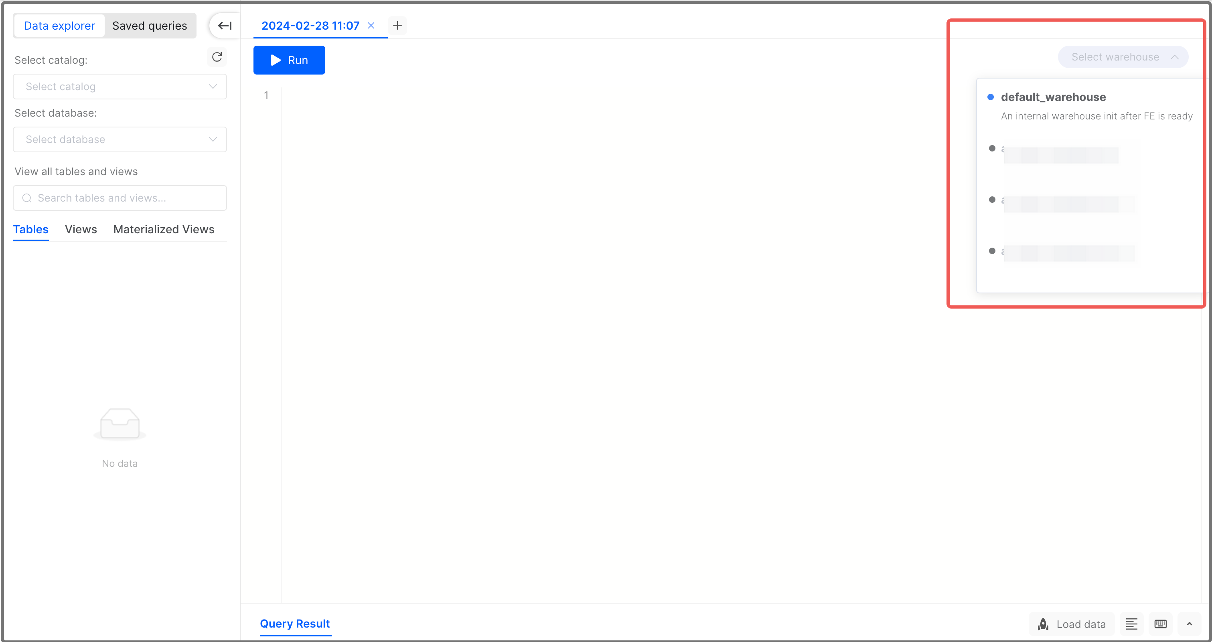Close the 2024-02-28 11:07 query tab
Image resolution: width=1212 pixels, height=642 pixels.
371,25
